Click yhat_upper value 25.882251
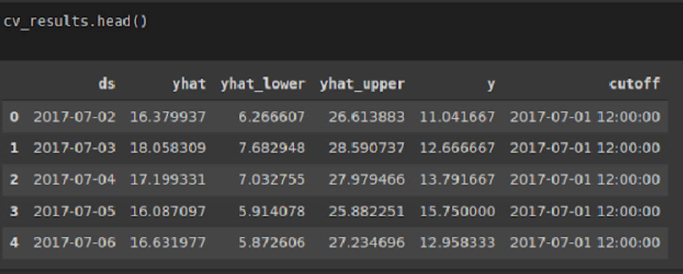This screenshot has height=274, width=683. coord(366,212)
